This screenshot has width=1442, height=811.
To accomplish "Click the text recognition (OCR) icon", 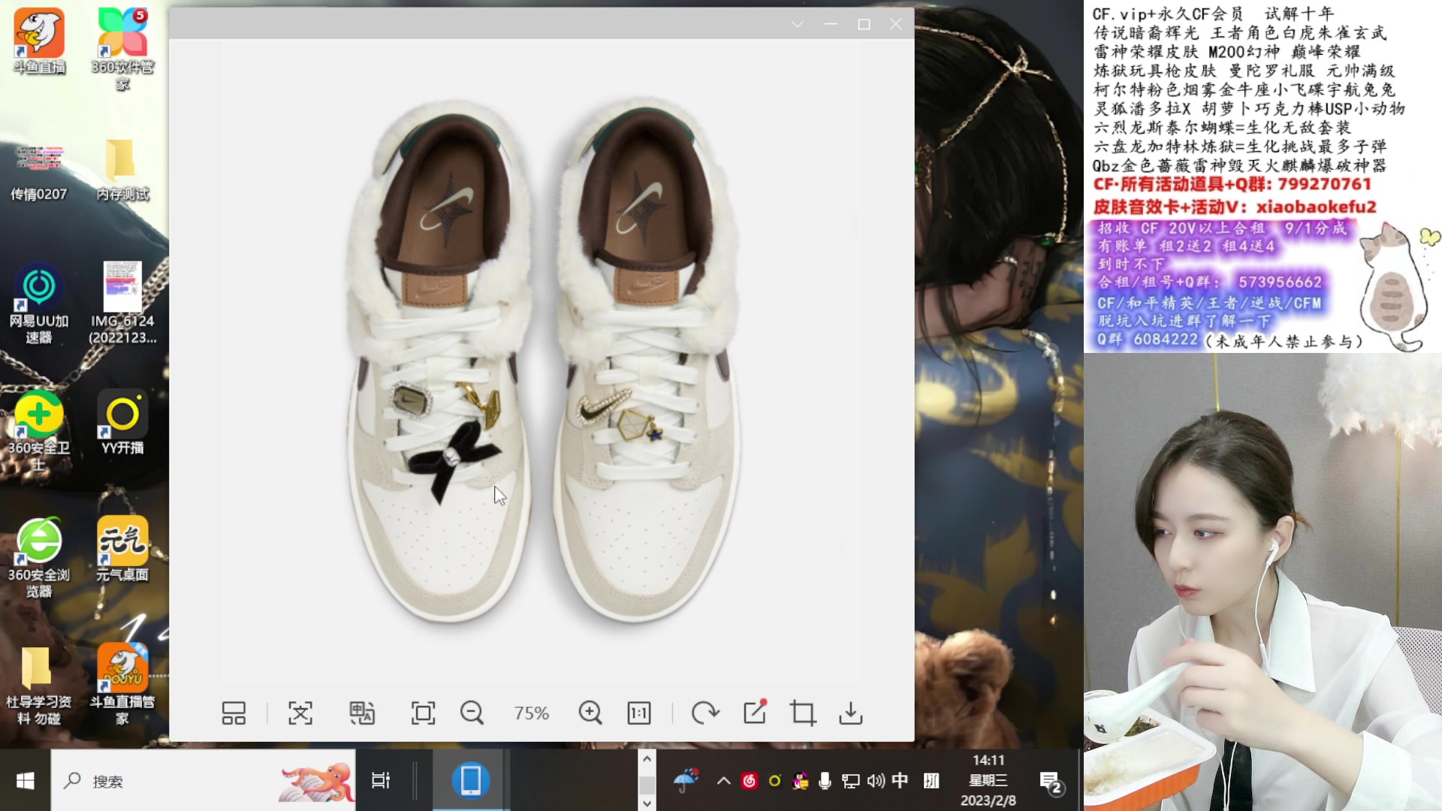I will point(300,713).
